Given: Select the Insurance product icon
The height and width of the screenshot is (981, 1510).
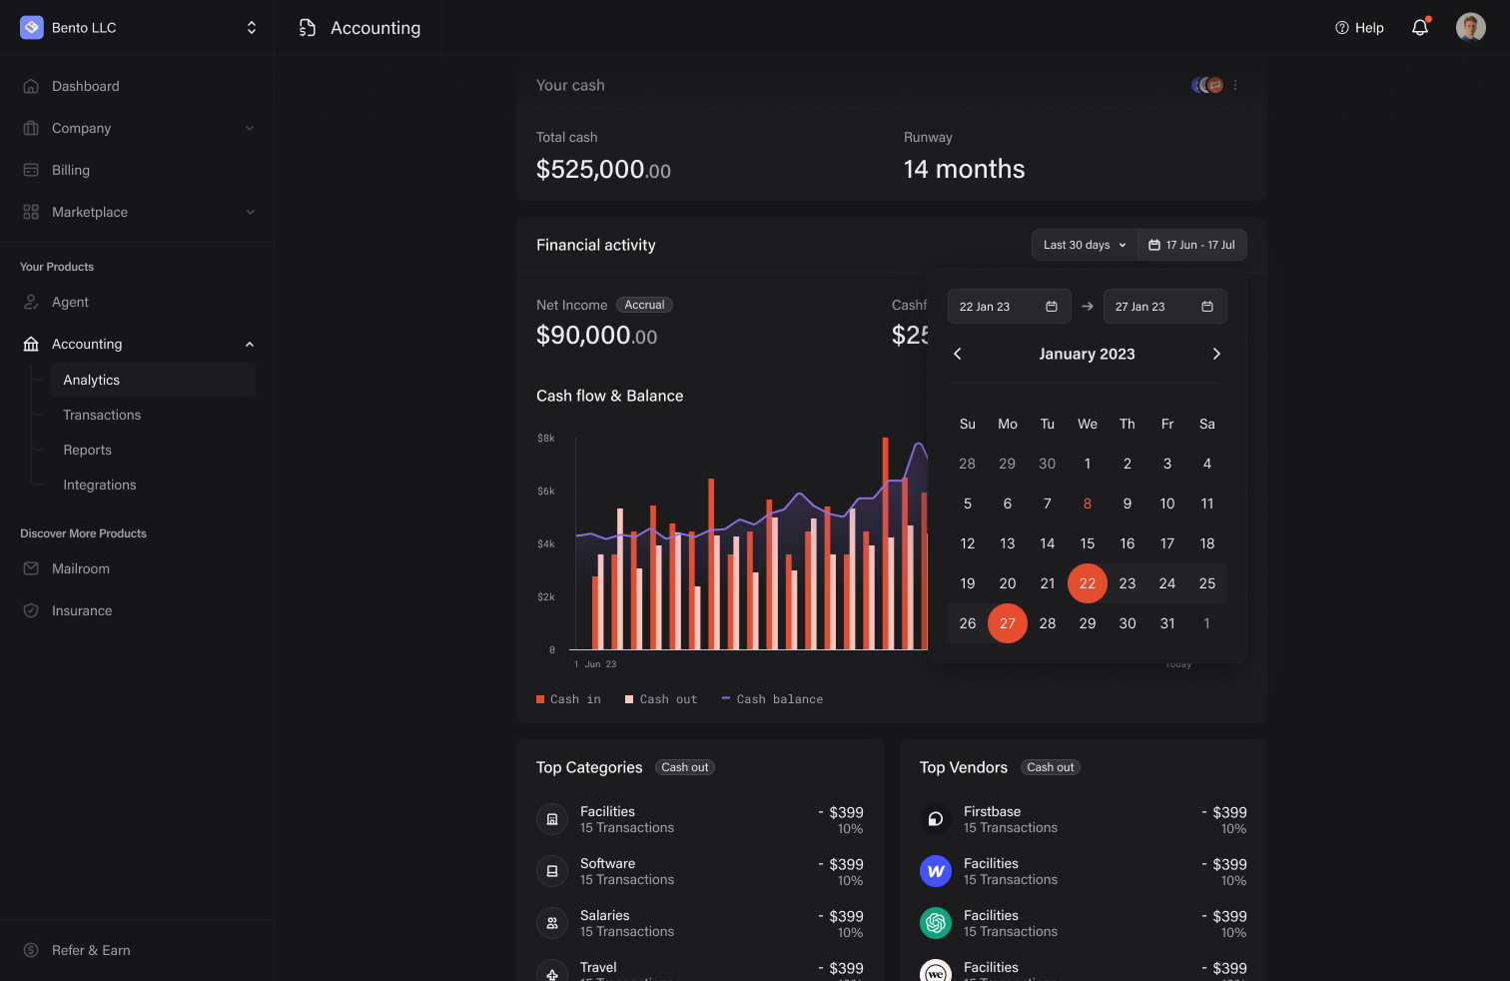Looking at the screenshot, I should pyautogui.click(x=31, y=610).
